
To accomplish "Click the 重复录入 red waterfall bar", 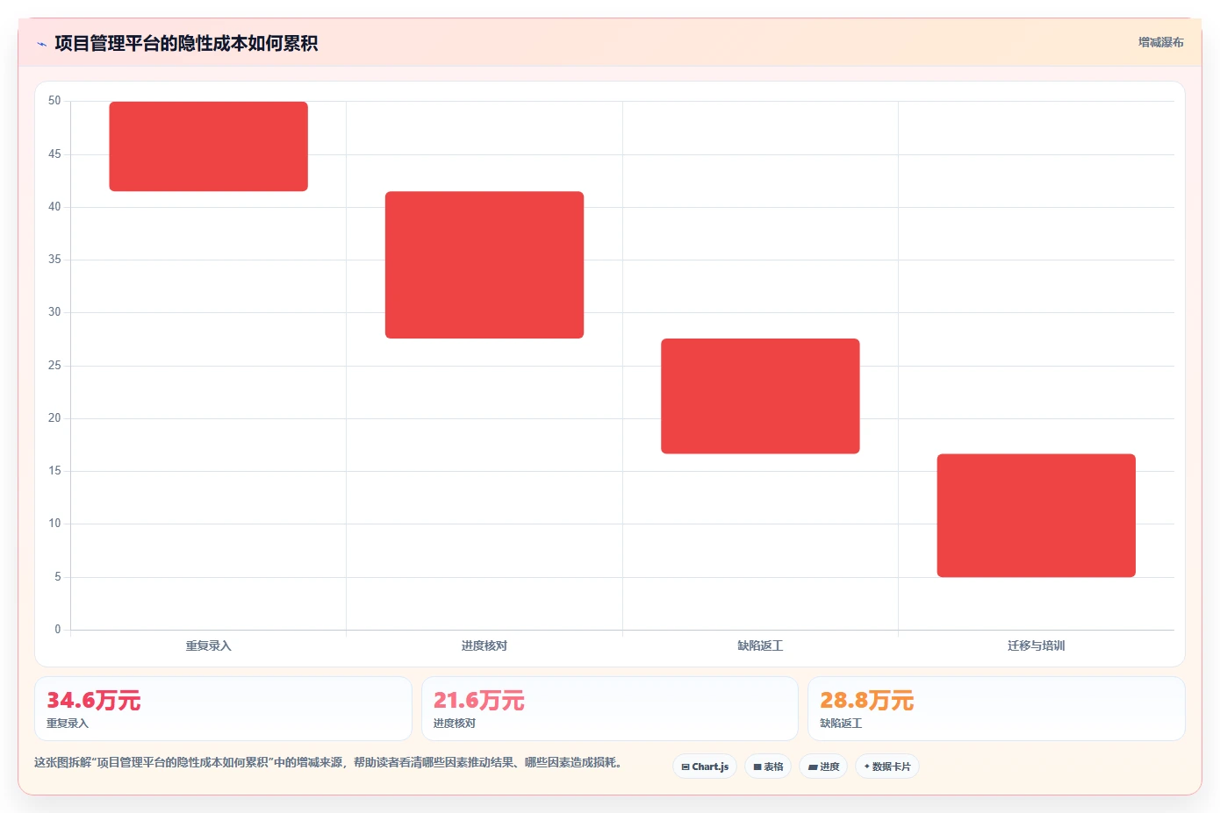I will click(208, 146).
